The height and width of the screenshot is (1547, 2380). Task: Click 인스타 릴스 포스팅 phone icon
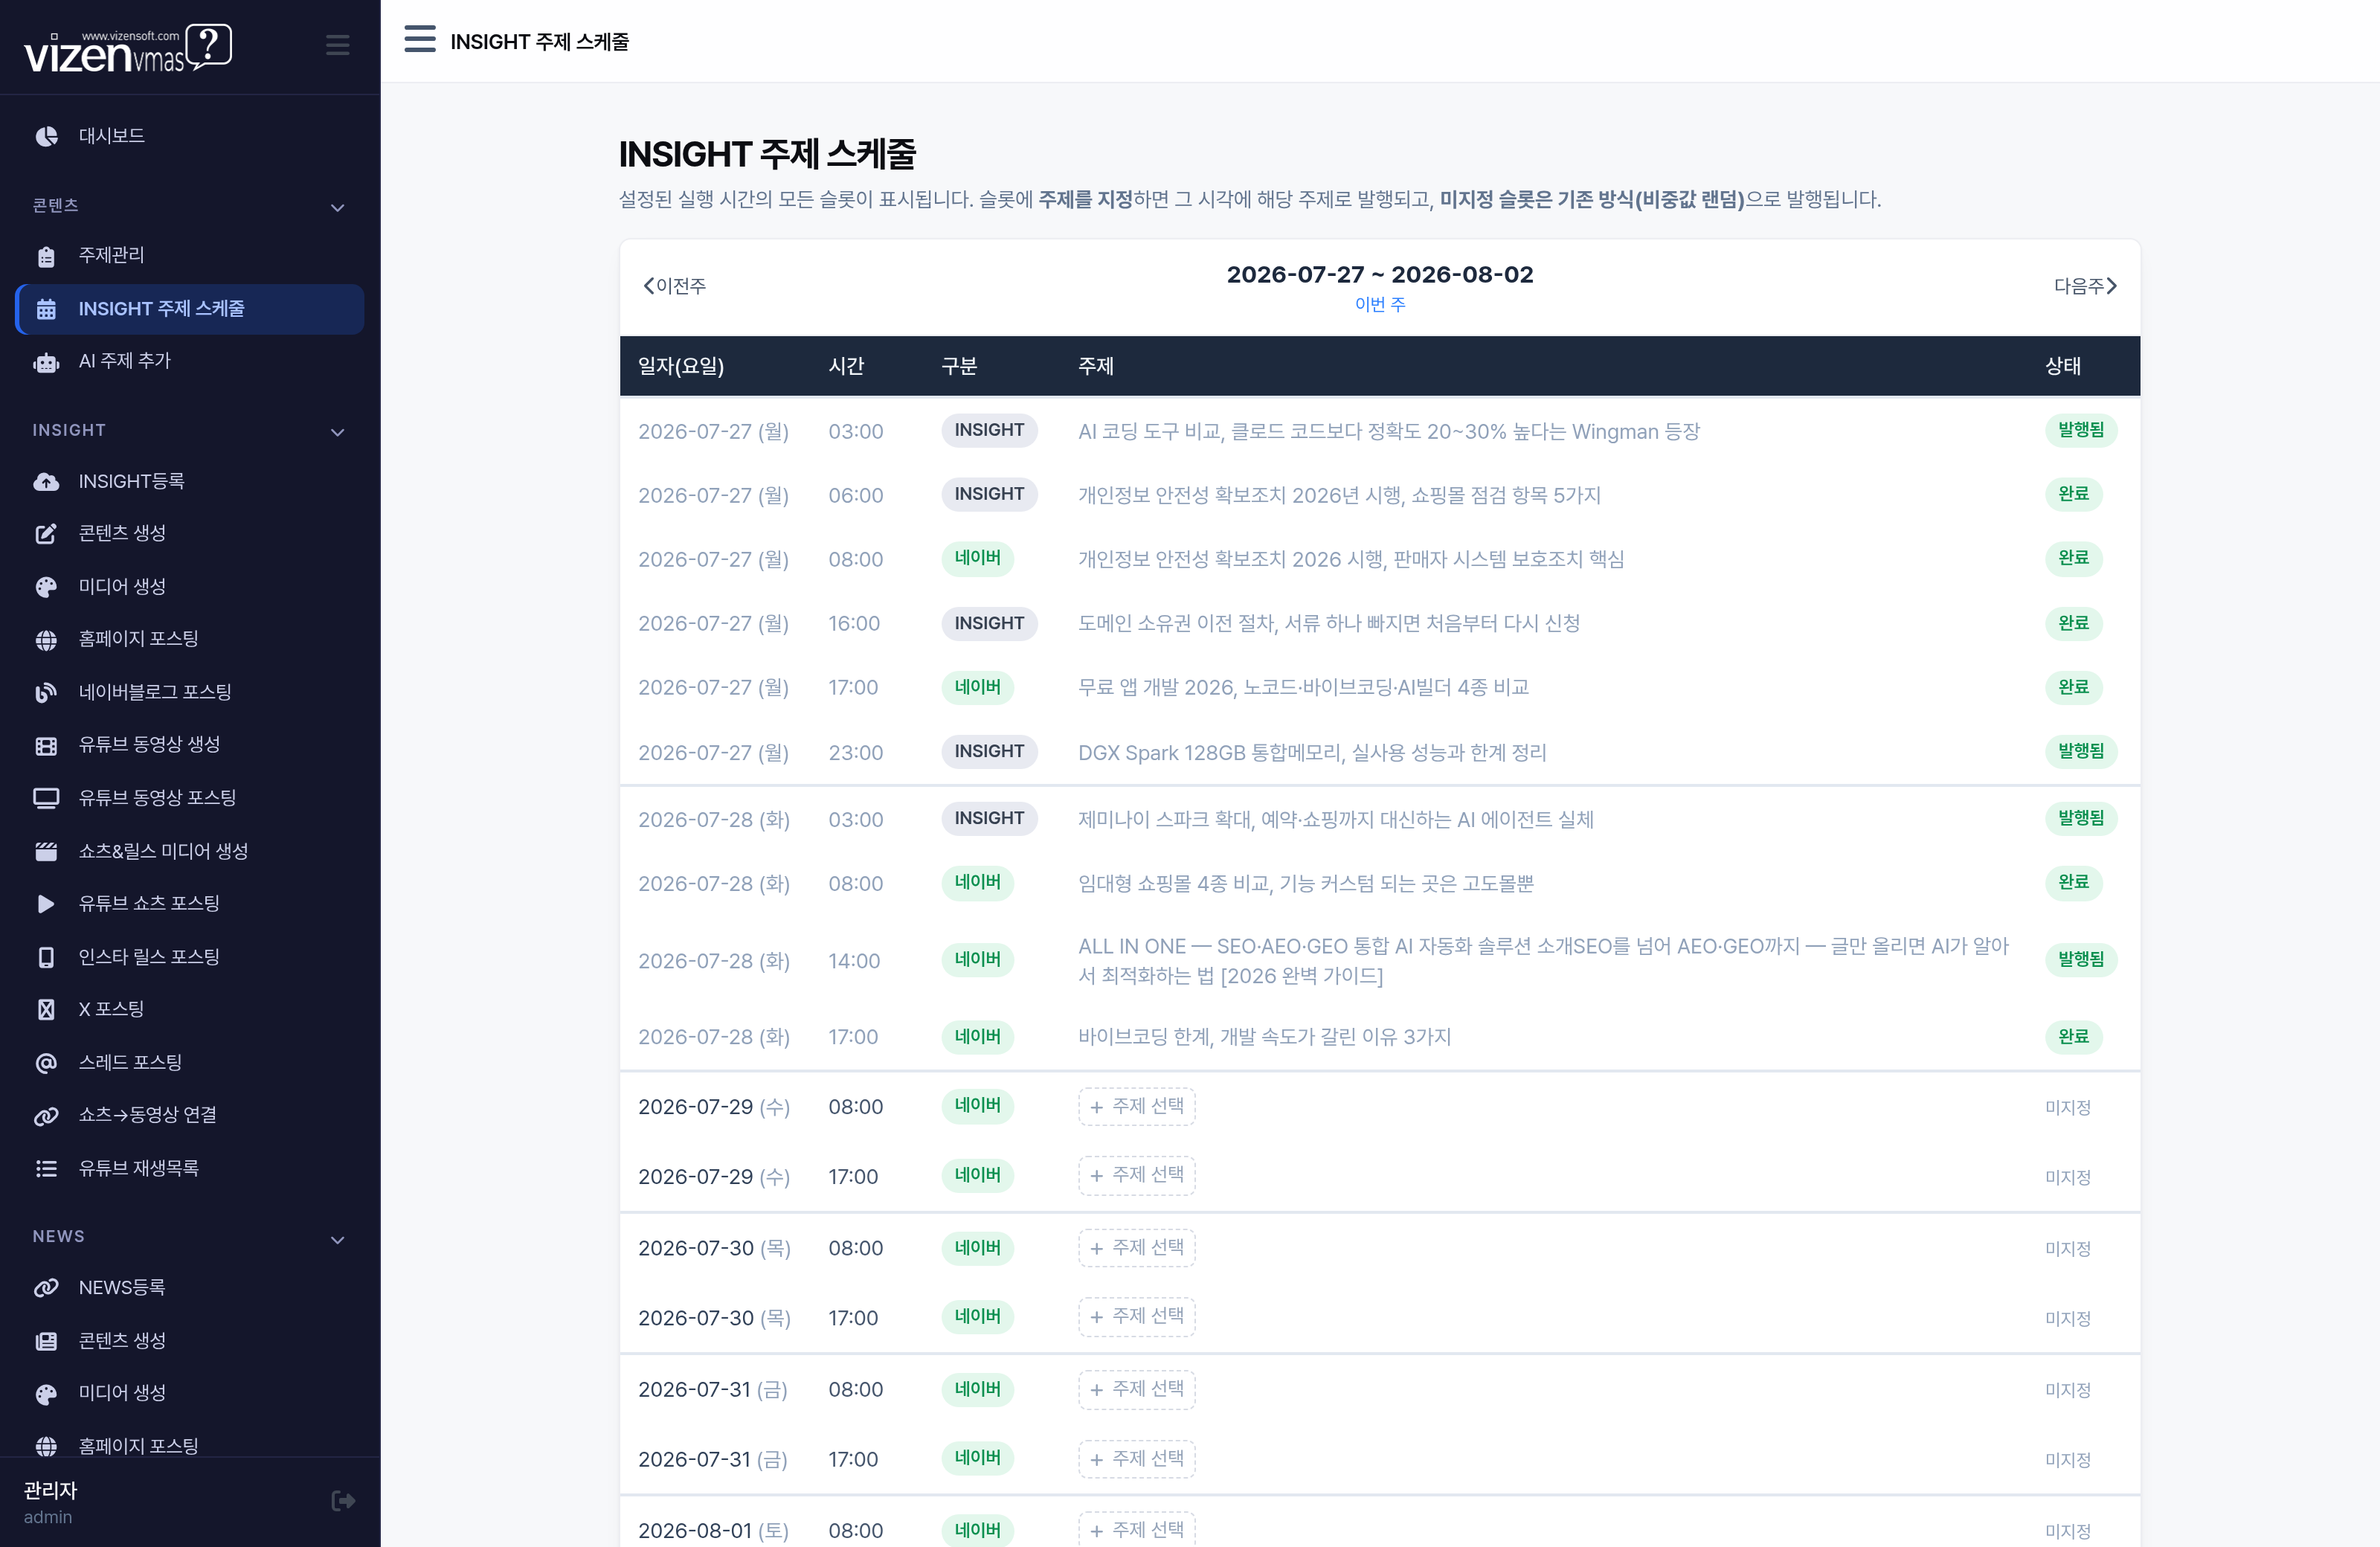pyautogui.click(x=46, y=957)
